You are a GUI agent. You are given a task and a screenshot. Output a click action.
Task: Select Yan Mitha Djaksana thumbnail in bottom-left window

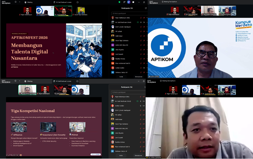click(x=28, y=90)
